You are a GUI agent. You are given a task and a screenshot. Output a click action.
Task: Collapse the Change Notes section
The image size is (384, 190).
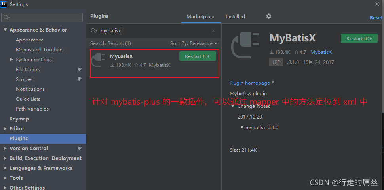(233, 106)
